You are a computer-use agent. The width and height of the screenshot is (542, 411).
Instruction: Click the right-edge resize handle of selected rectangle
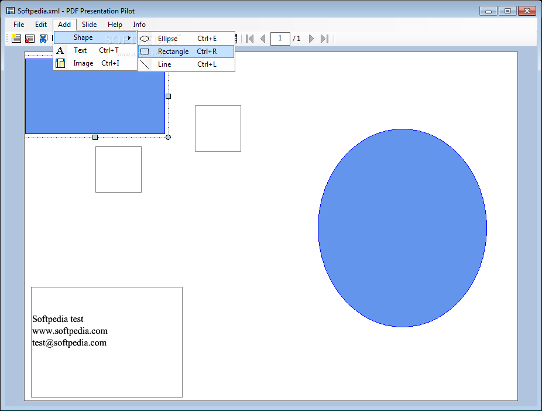tap(169, 97)
